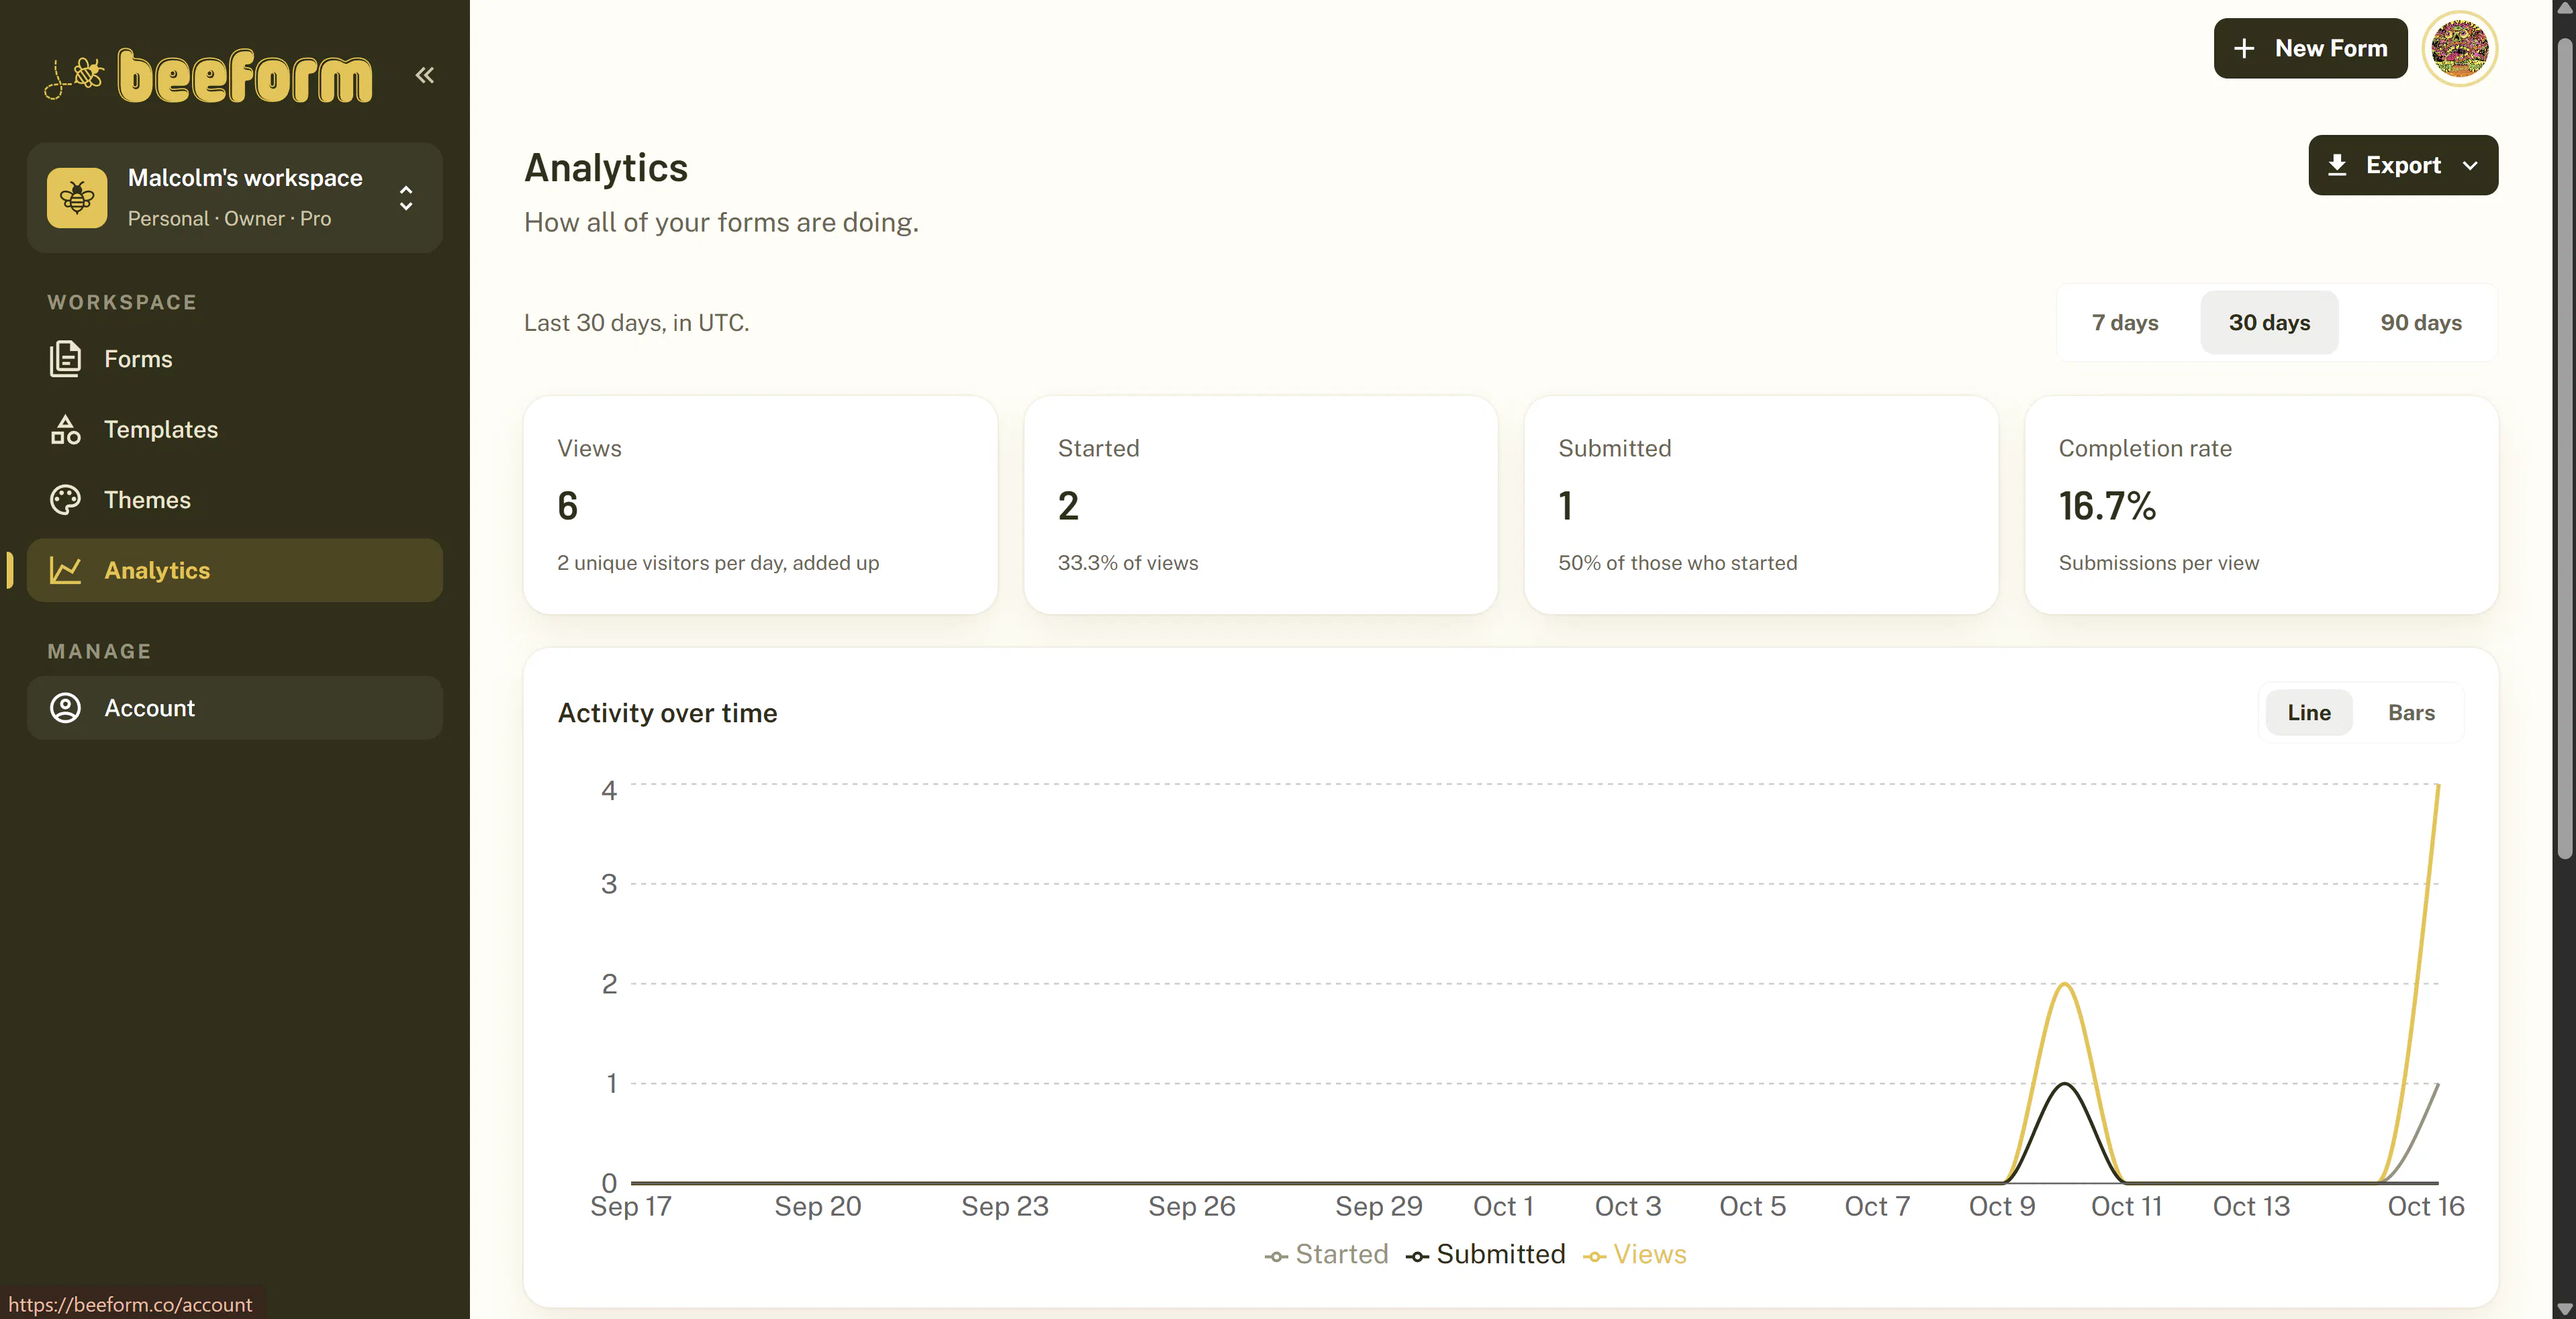Toggle the Submitted series in legend
2576x1319 pixels.
click(1485, 1254)
